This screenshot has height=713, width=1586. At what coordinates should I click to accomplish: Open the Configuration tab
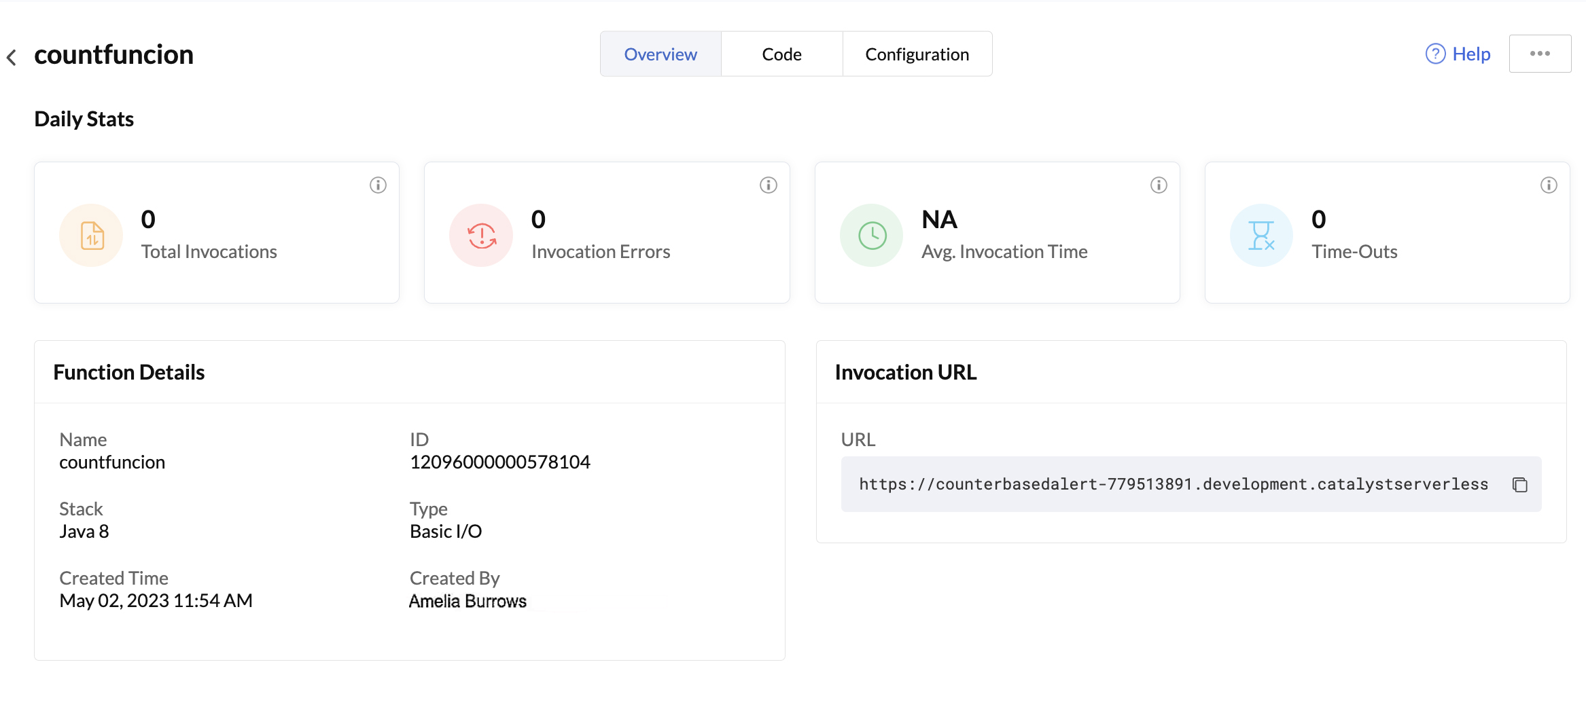(917, 54)
